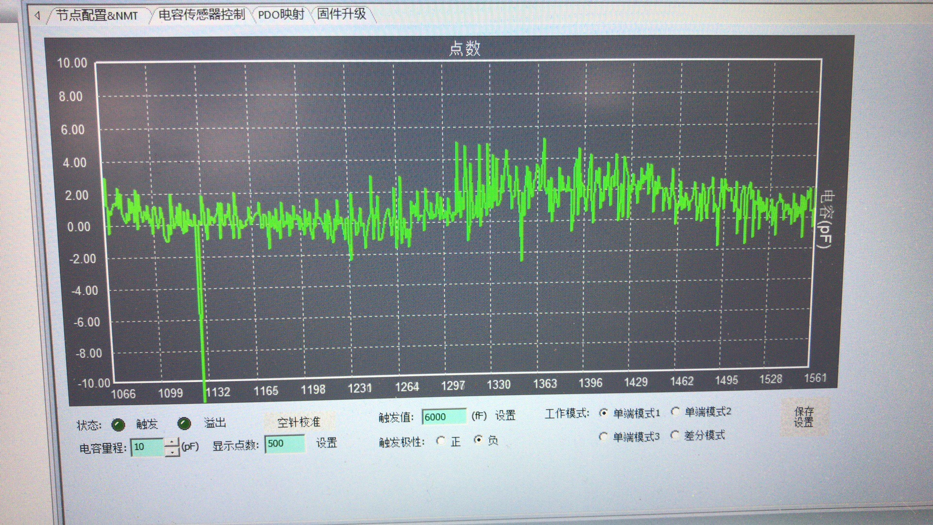Select the 差分模式 working mode

click(675, 435)
